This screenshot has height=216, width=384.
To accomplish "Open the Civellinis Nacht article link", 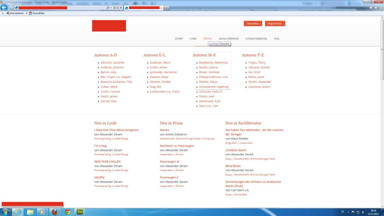I will pos(236,150).
